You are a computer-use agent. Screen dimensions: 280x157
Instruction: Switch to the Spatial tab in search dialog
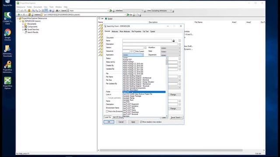tap(153, 31)
